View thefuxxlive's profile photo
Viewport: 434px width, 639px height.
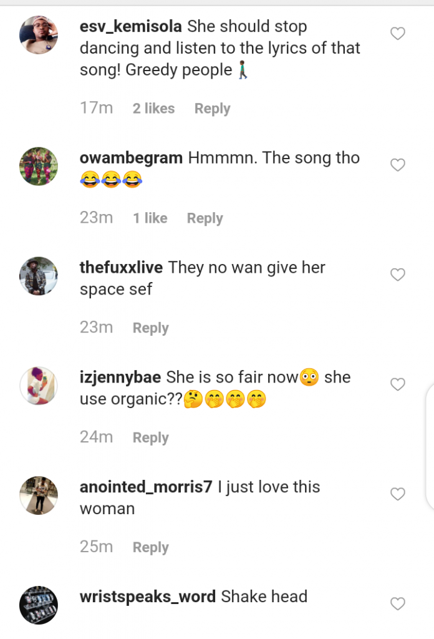pos(39,276)
